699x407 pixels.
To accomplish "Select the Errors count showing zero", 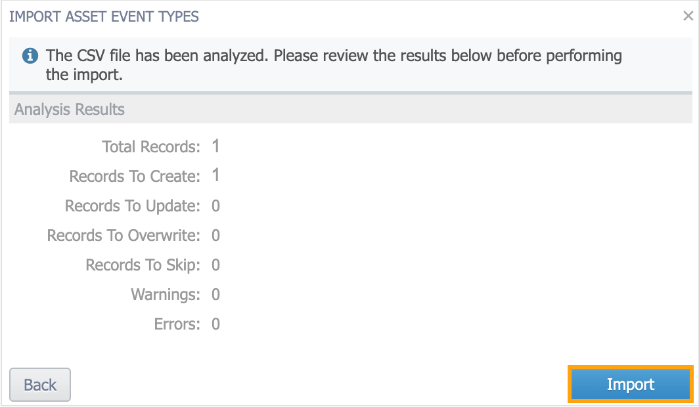I will point(217,324).
